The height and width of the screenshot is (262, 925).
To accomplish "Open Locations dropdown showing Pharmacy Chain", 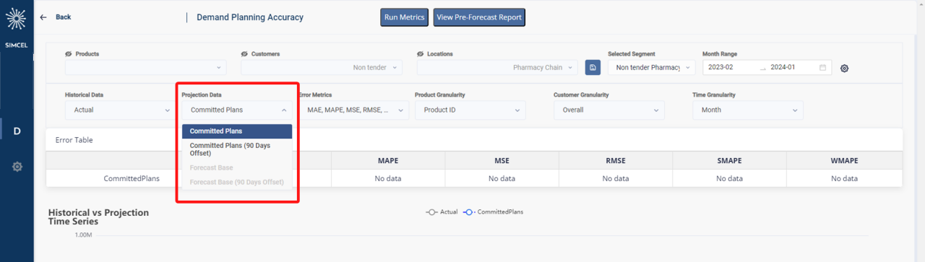I will (497, 67).
